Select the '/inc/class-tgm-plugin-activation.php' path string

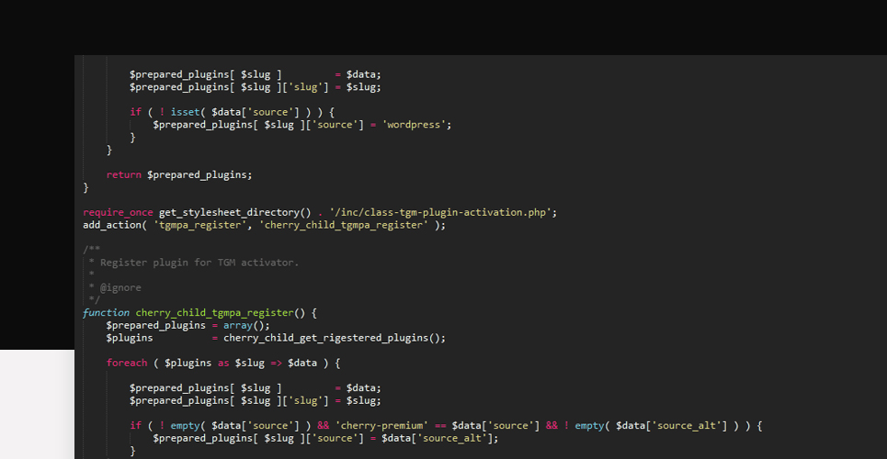(440, 213)
